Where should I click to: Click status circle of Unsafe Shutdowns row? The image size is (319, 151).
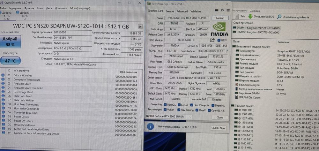(x=3, y=125)
